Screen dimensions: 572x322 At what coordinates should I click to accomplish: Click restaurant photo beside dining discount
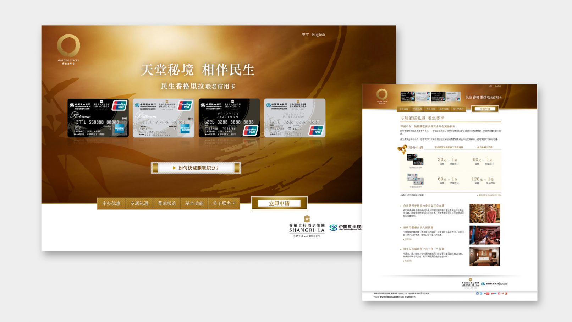[x=484, y=235]
